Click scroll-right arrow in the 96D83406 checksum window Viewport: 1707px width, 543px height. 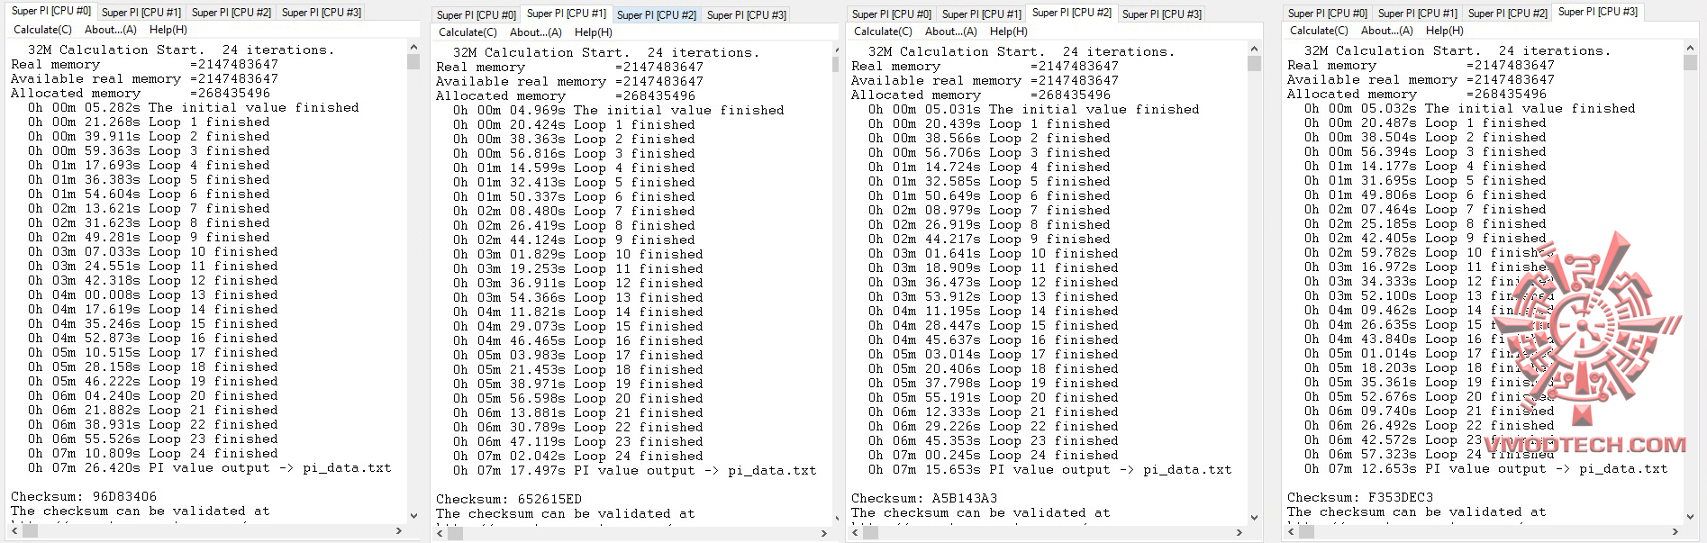click(399, 531)
